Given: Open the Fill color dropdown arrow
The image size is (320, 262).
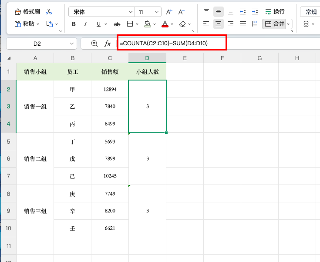Looking at the screenshot, I should (x=155, y=24).
